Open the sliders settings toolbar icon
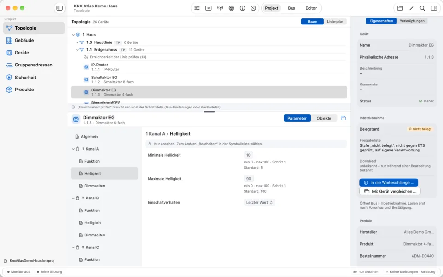 click(197, 8)
